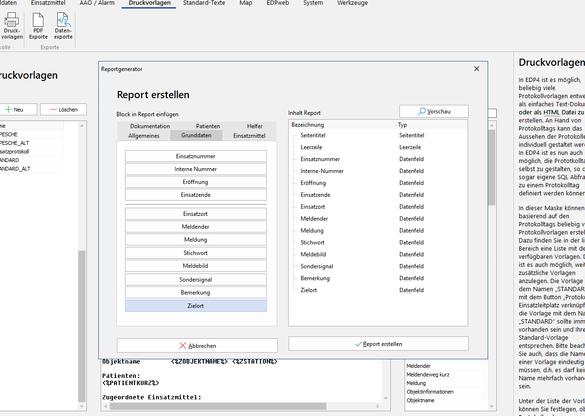This screenshot has height=416, width=585.
Task: Click the Vorschau magnifier button
Action: 434,112
